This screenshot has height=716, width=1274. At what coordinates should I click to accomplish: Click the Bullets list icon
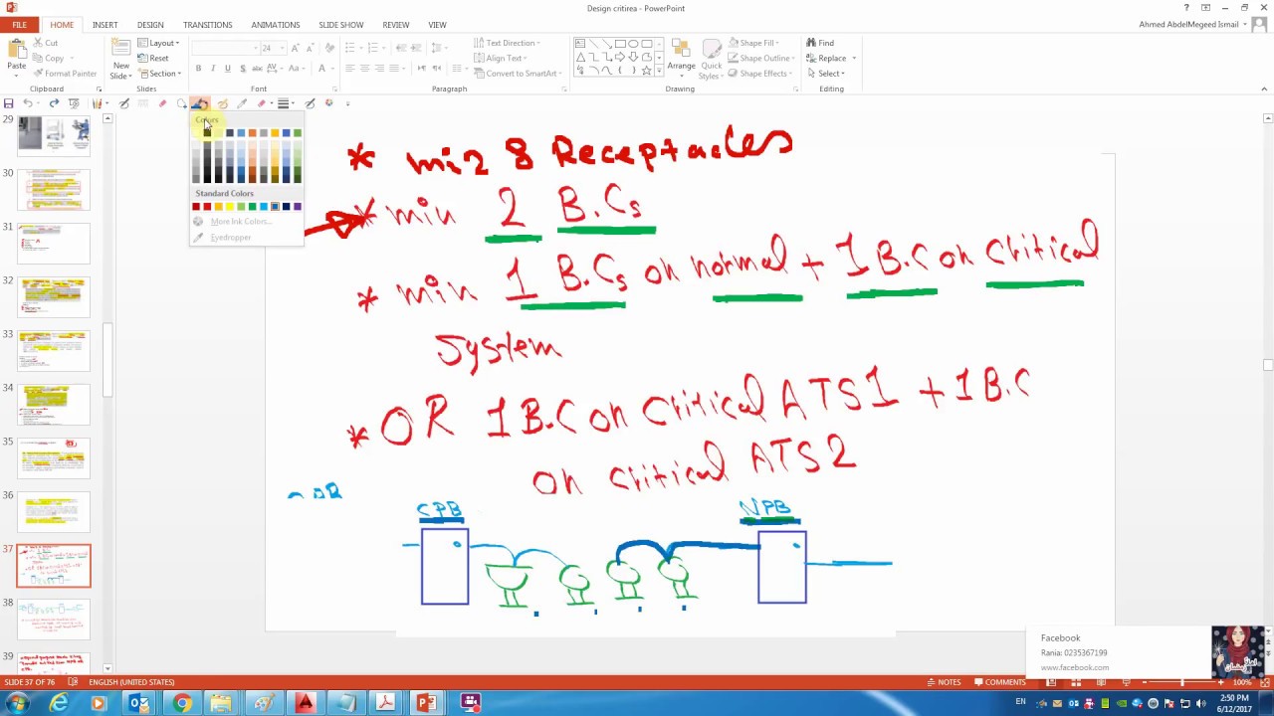point(351,48)
